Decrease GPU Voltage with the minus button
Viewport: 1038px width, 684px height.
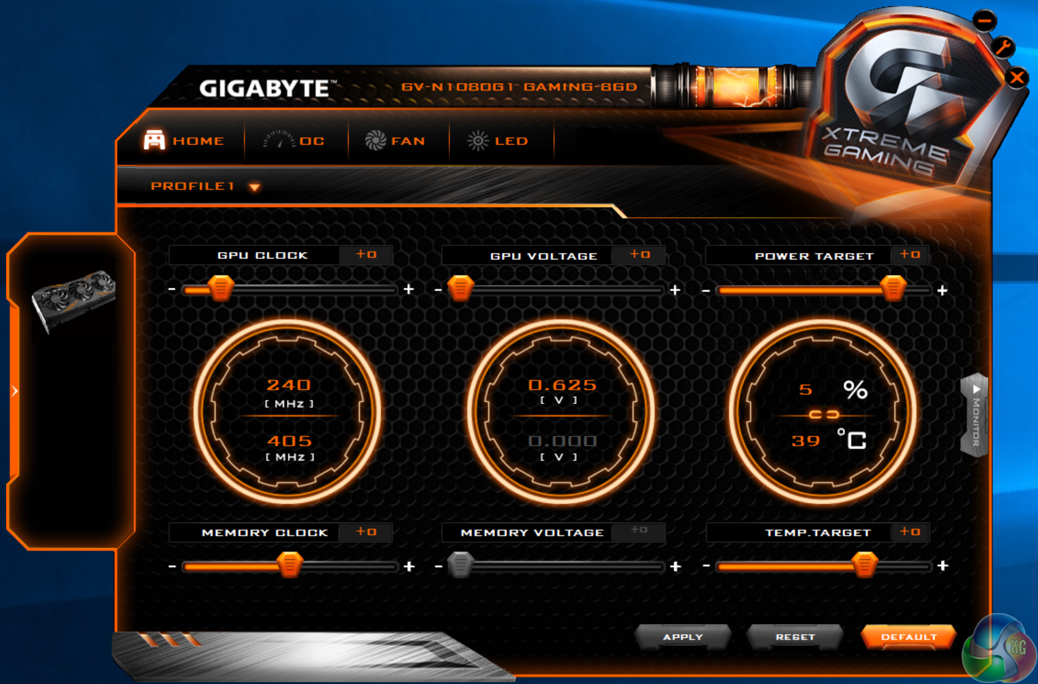438,289
